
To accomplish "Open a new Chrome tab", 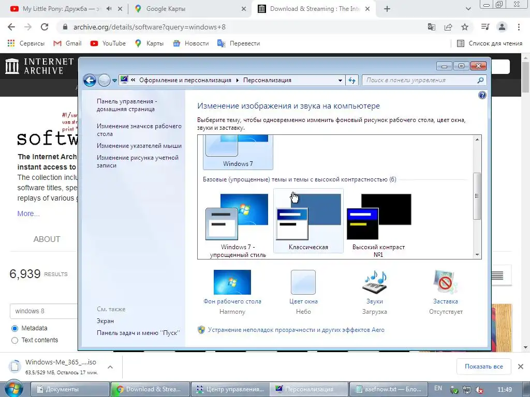I will click(387, 9).
